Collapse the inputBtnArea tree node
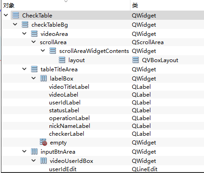This screenshot has width=204, height=173. pyautogui.click(x=25, y=151)
